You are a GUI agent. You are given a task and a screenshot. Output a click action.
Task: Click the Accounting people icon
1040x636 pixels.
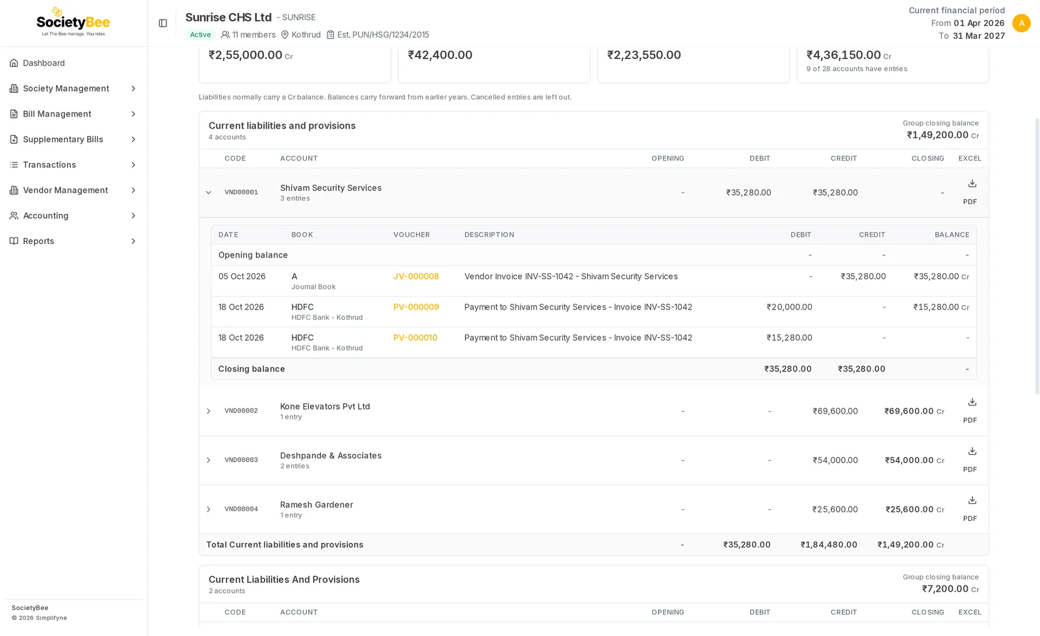tap(14, 215)
